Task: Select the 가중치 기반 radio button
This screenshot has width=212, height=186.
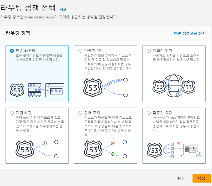Action: 80,51
